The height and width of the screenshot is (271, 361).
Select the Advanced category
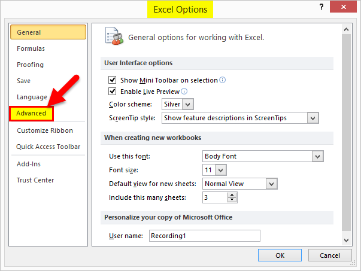tap(32, 113)
